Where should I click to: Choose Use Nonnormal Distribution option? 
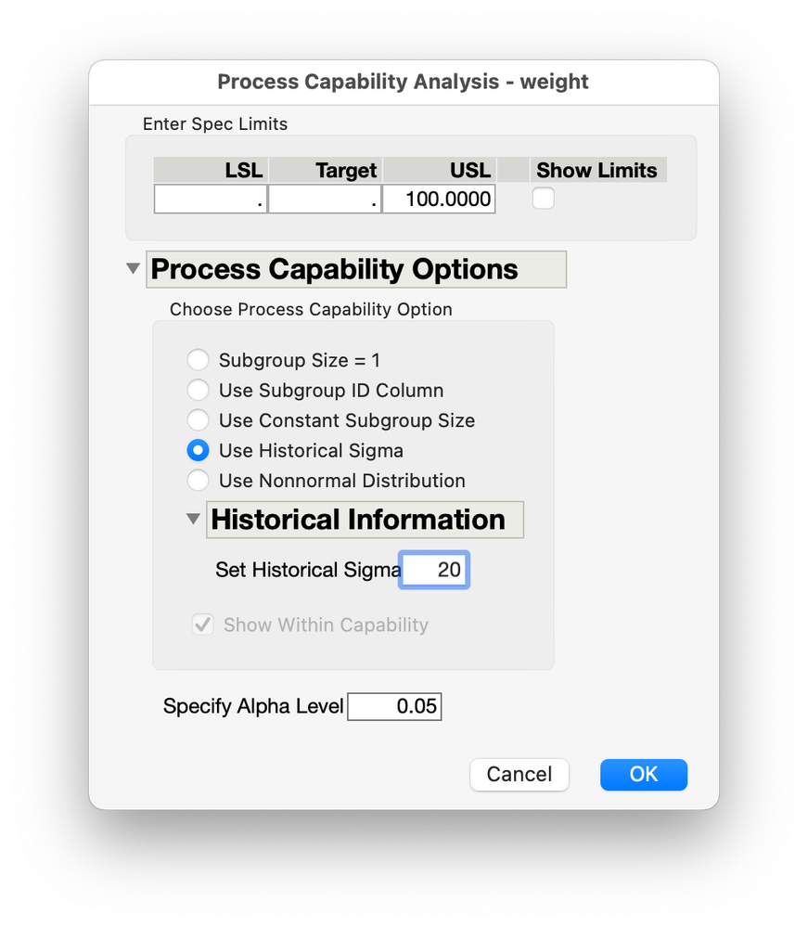coord(198,480)
